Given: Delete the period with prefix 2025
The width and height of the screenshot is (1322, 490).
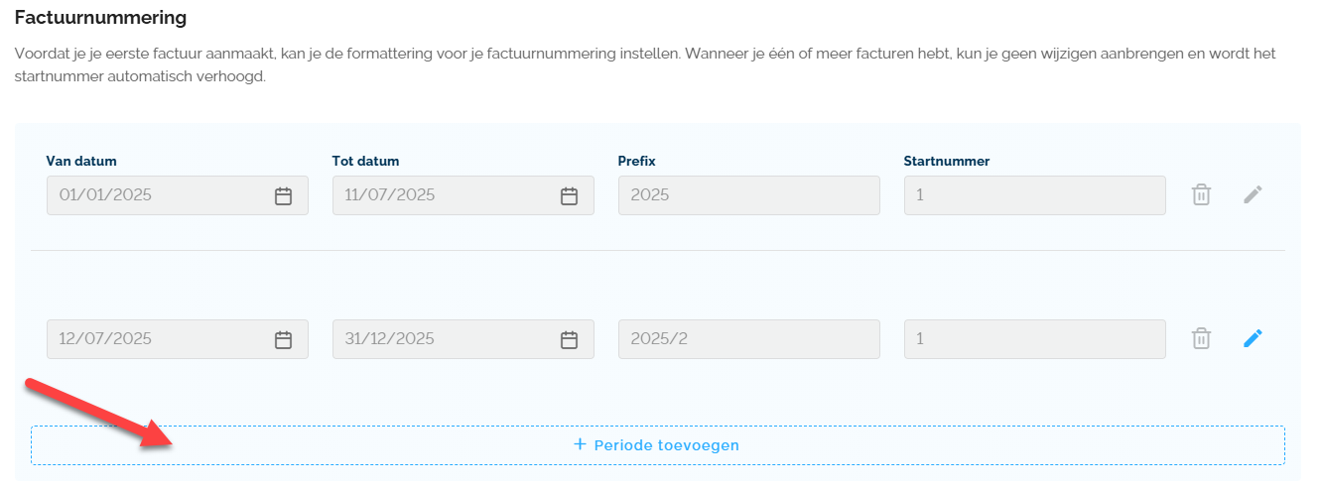Looking at the screenshot, I should 1201,195.
